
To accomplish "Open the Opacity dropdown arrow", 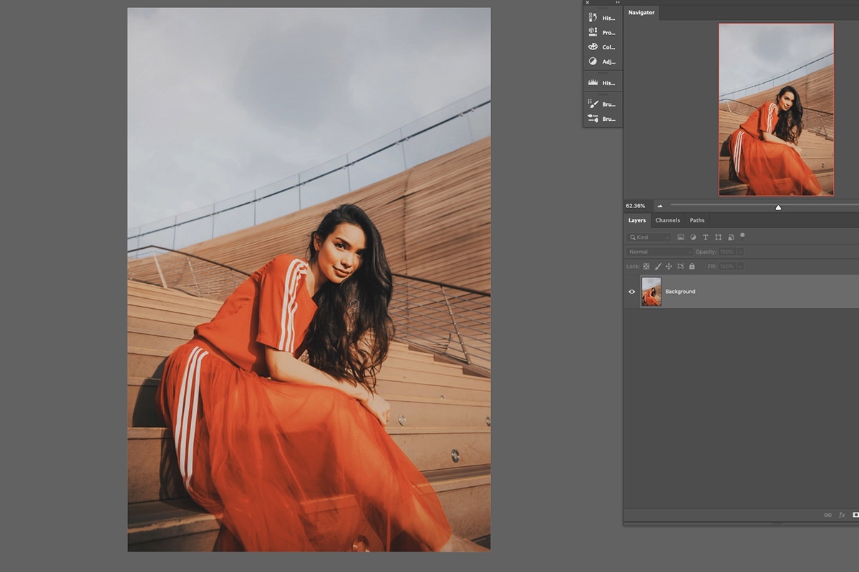I will point(739,252).
